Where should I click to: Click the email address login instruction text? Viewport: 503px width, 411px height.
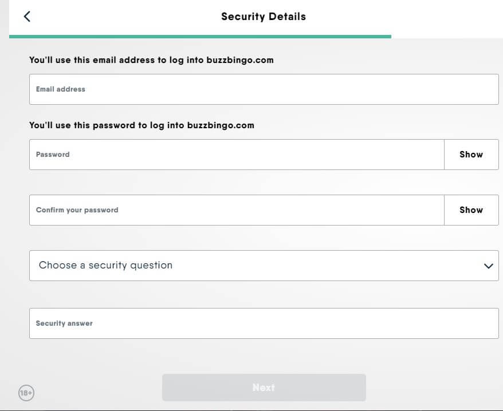tap(151, 60)
